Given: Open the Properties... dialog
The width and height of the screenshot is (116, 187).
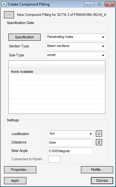Looking at the screenshot, I should pos(20,170).
